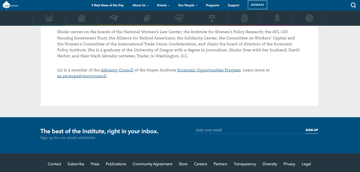The image size is (360, 172).
Task: Open the Diversity footer link
Action: click(270, 164)
